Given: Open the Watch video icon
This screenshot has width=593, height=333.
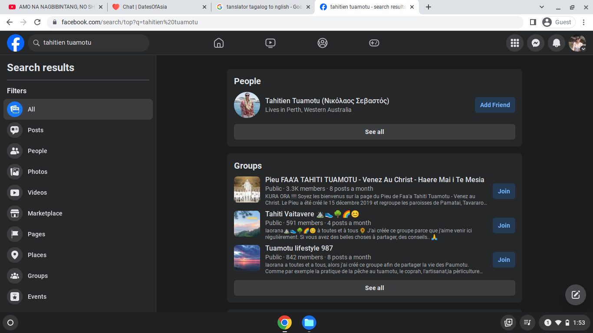Looking at the screenshot, I should pyautogui.click(x=270, y=43).
